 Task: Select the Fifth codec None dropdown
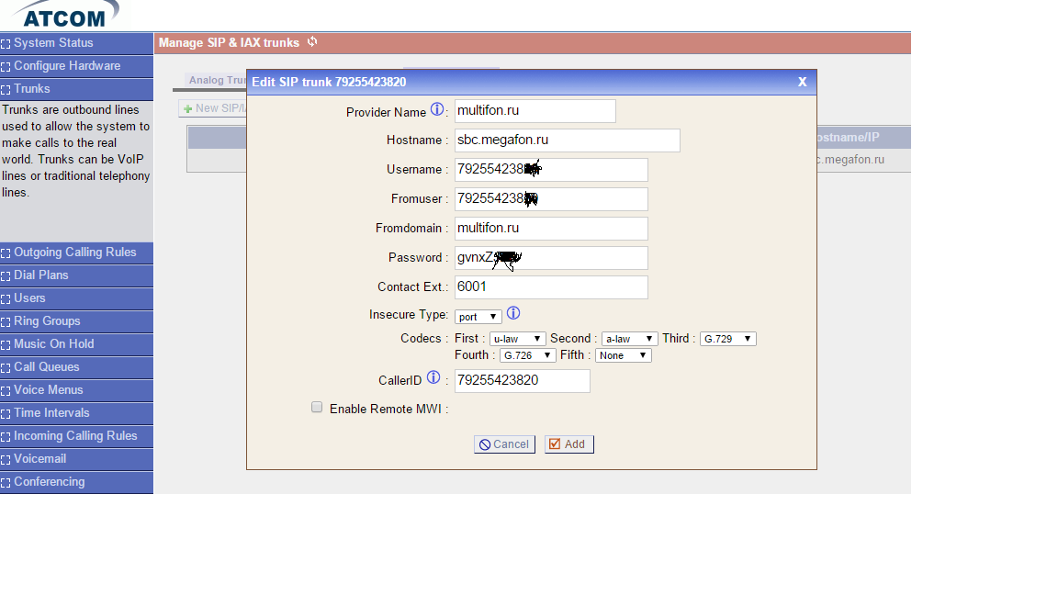click(x=624, y=355)
